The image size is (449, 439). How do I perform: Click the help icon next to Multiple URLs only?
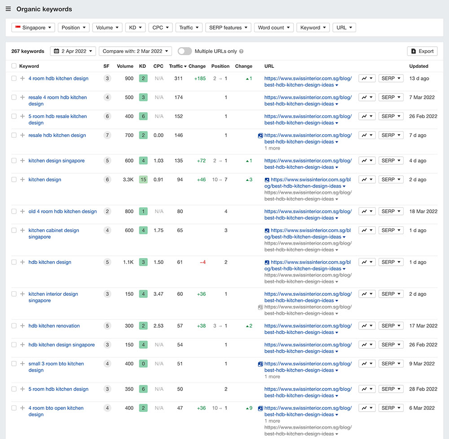241,52
